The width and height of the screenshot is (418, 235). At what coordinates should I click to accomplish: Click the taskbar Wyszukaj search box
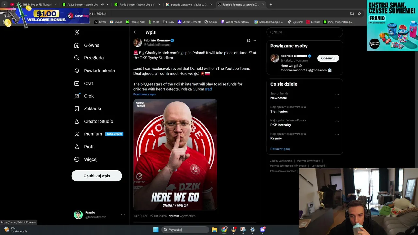[185, 230]
